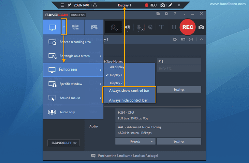Open the format Presets dropdown
The height and width of the screenshot is (163, 249).
135,142
